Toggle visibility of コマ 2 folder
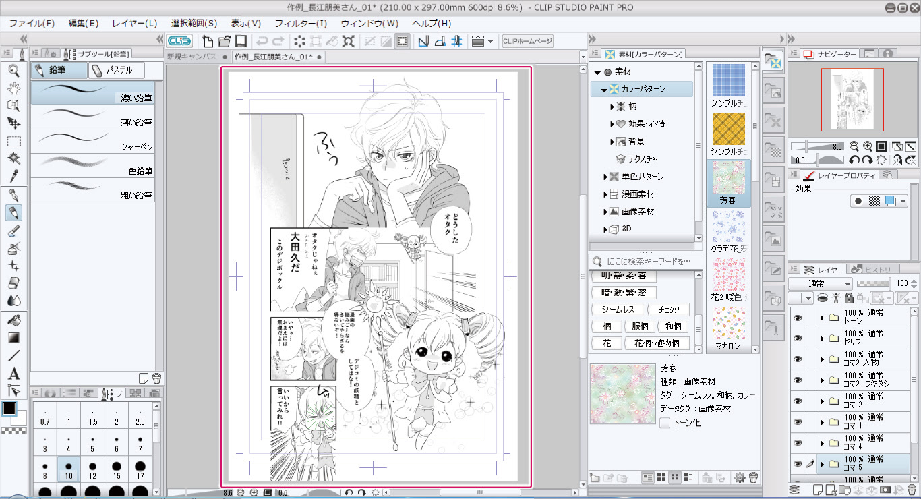The height and width of the screenshot is (499, 921). (x=798, y=401)
